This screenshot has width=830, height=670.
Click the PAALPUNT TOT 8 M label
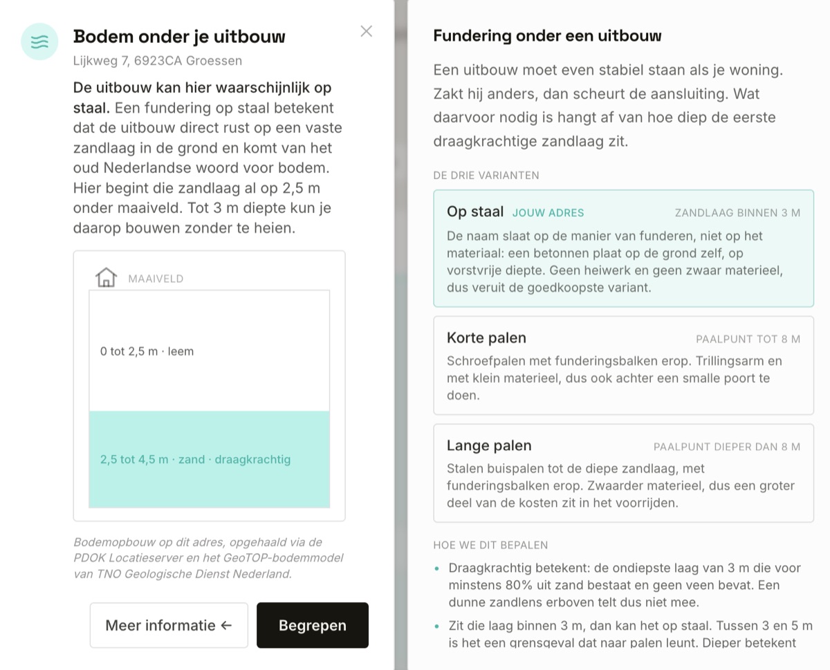tap(748, 339)
